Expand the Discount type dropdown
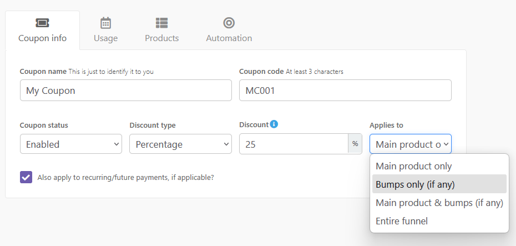This screenshot has height=246, width=516. 180,144
